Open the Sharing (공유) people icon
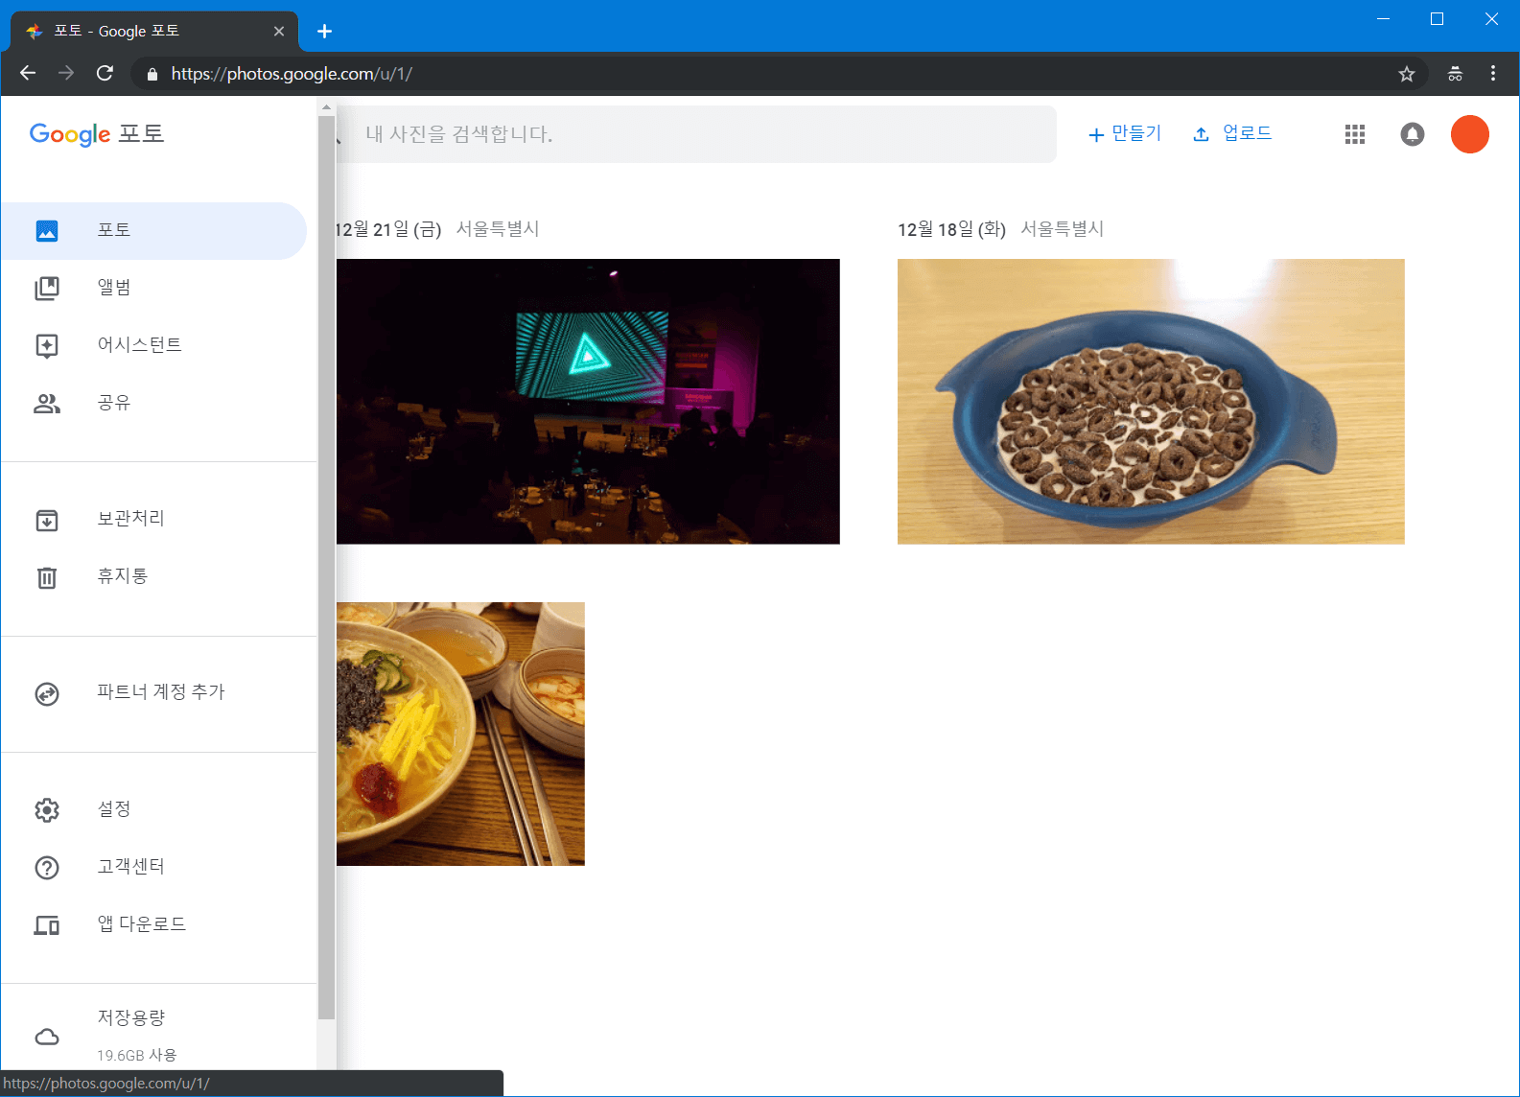Screen dimensions: 1520x1097 tap(47, 404)
